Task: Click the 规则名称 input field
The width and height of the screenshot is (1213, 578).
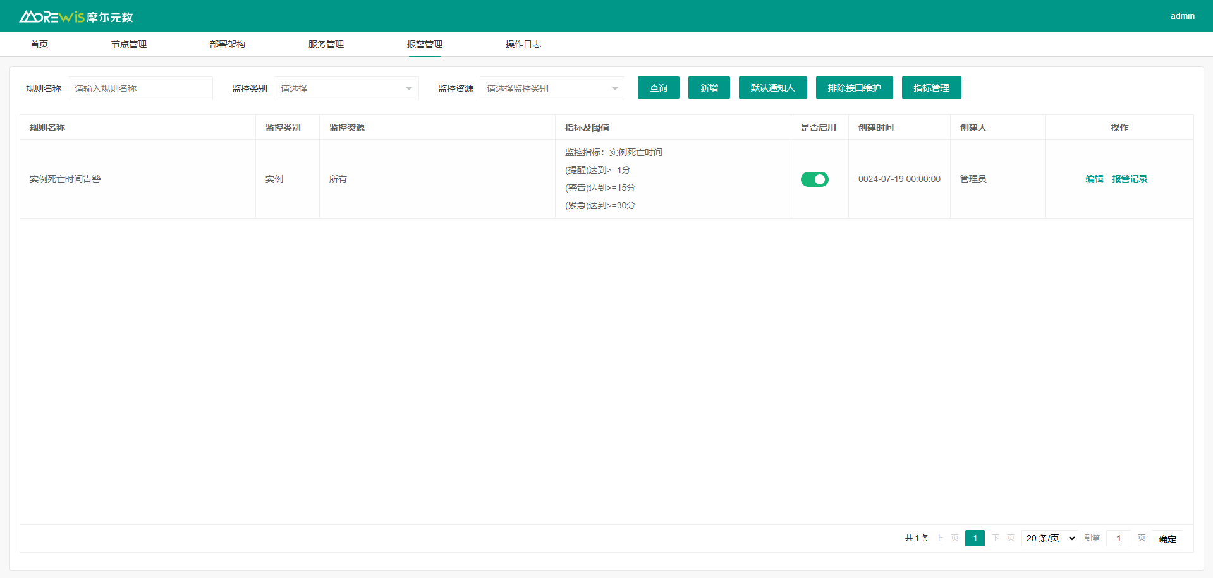Action: click(140, 88)
